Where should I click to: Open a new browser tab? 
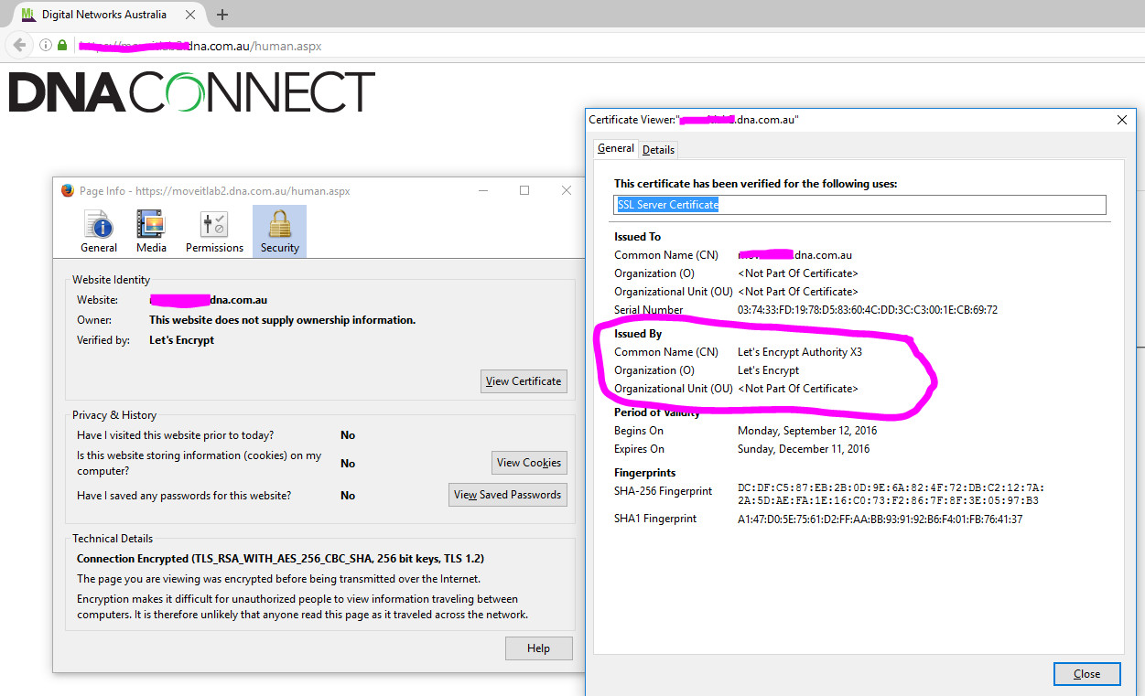222,15
